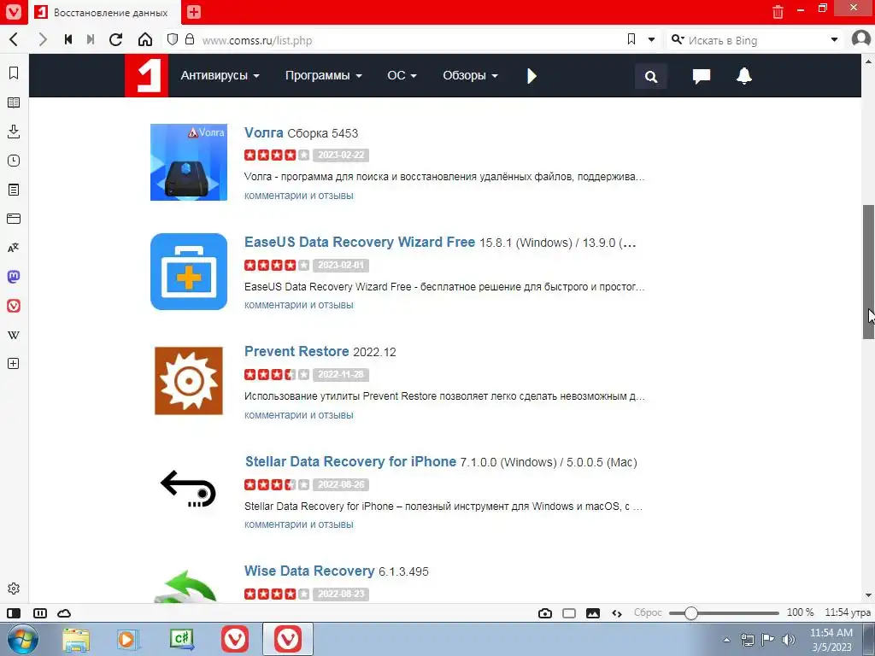
Task: Open the tracker blocker shield icon
Action: (173, 39)
